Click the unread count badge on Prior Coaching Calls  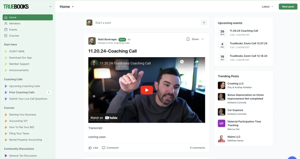tap(49, 92)
